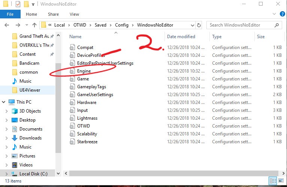Navigate to Local in the breadcrumb
Screen dimensions: 287x187
tap(60, 25)
